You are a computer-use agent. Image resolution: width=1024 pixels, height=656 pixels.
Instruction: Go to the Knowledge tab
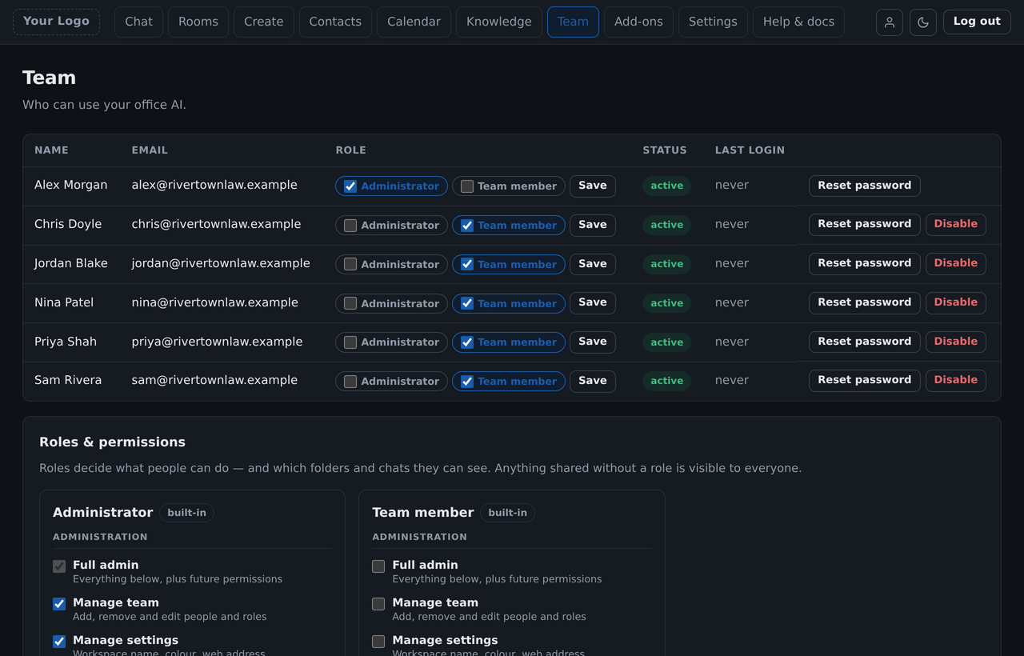(499, 22)
